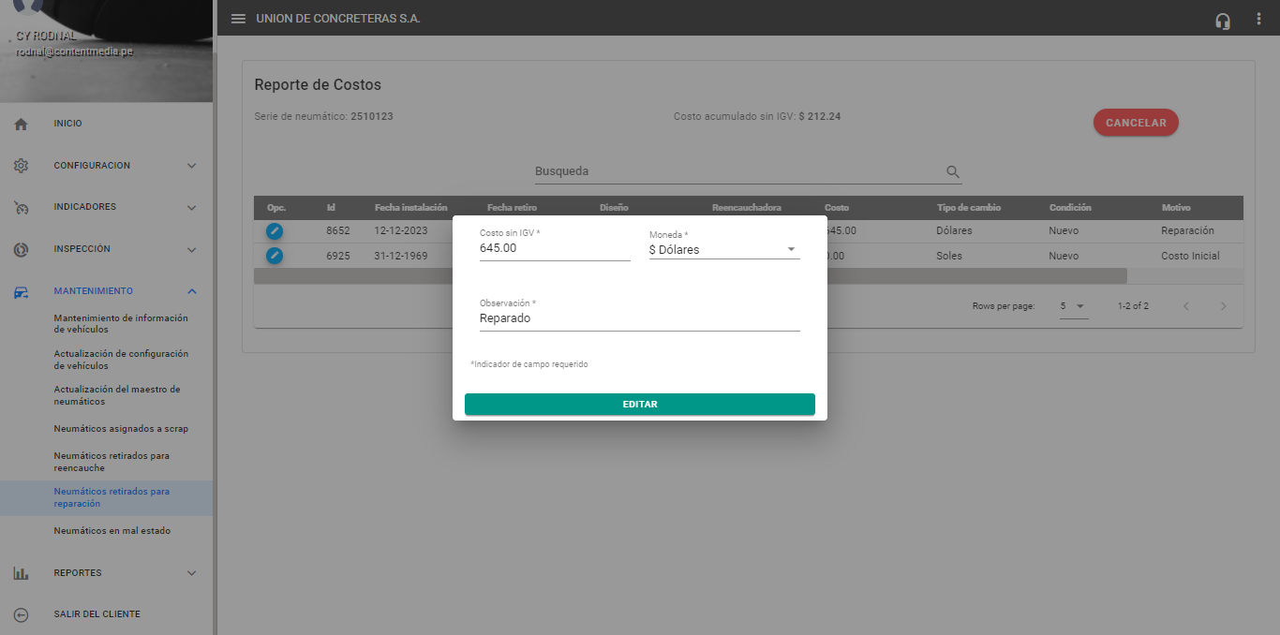Click the Reportes bar chart icon
Screen dimensions: 1280x635
pyautogui.click(x=21, y=573)
